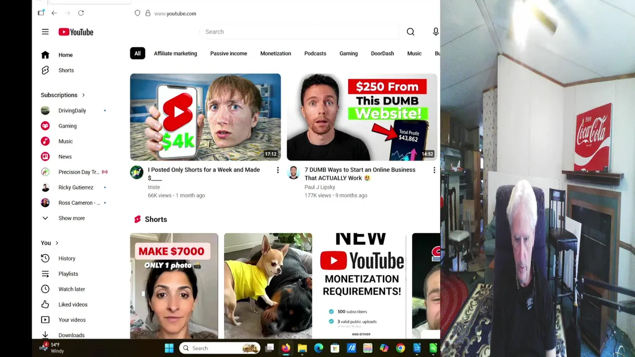The image size is (635, 357).
Task: Select the Gaming filter chip
Action: pyautogui.click(x=348, y=54)
